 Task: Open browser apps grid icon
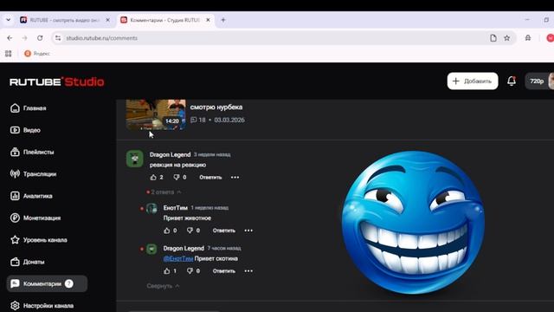(8, 54)
